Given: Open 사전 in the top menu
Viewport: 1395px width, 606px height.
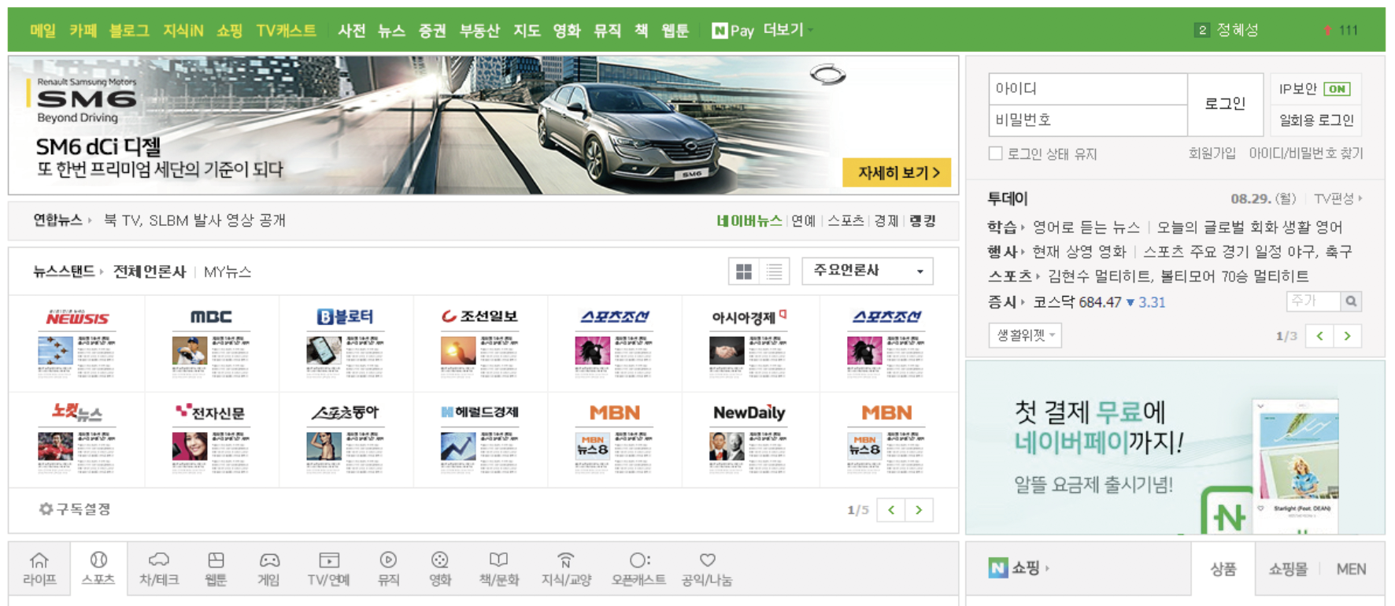Looking at the screenshot, I should (x=352, y=31).
